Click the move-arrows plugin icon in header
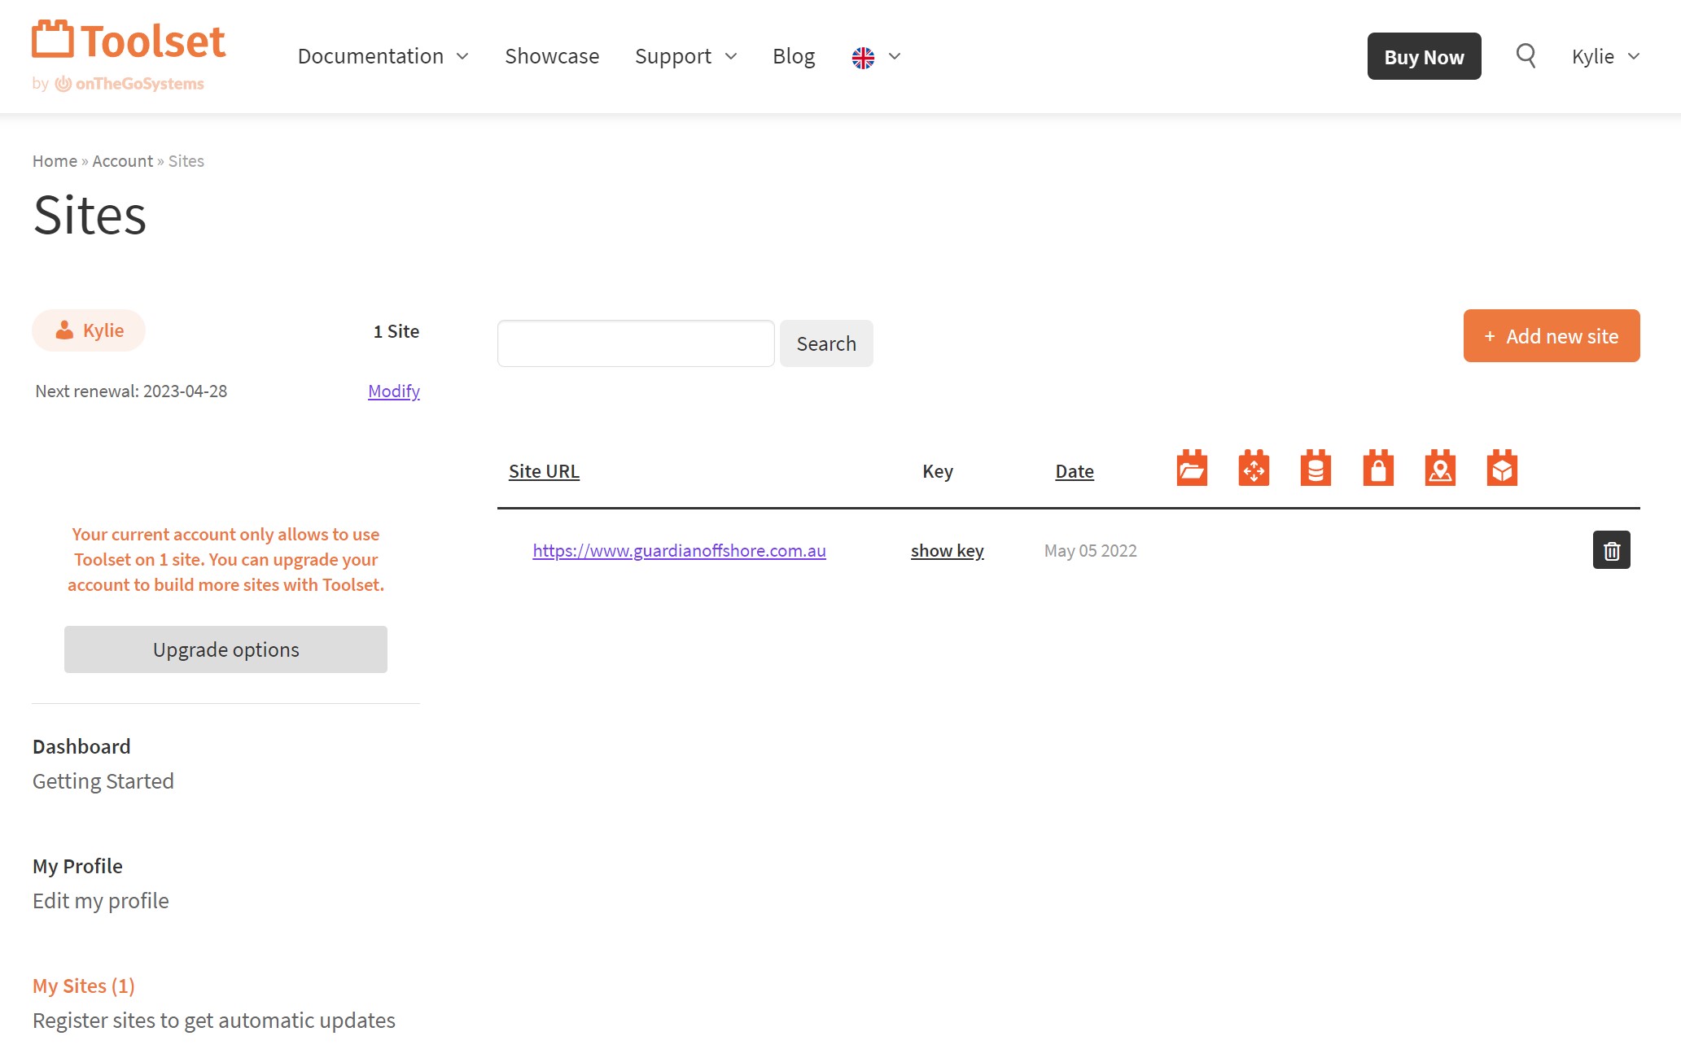Viewport: 1681px width, 1058px height. (1254, 468)
